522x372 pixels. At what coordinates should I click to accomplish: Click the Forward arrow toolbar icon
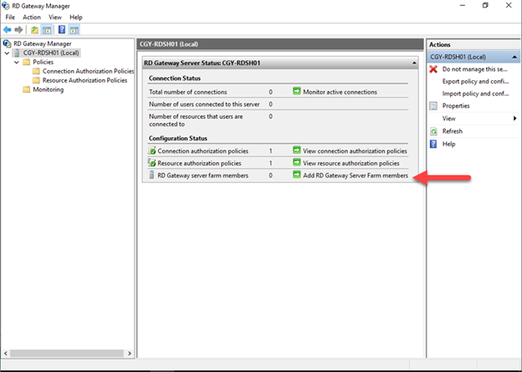tap(18, 29)
